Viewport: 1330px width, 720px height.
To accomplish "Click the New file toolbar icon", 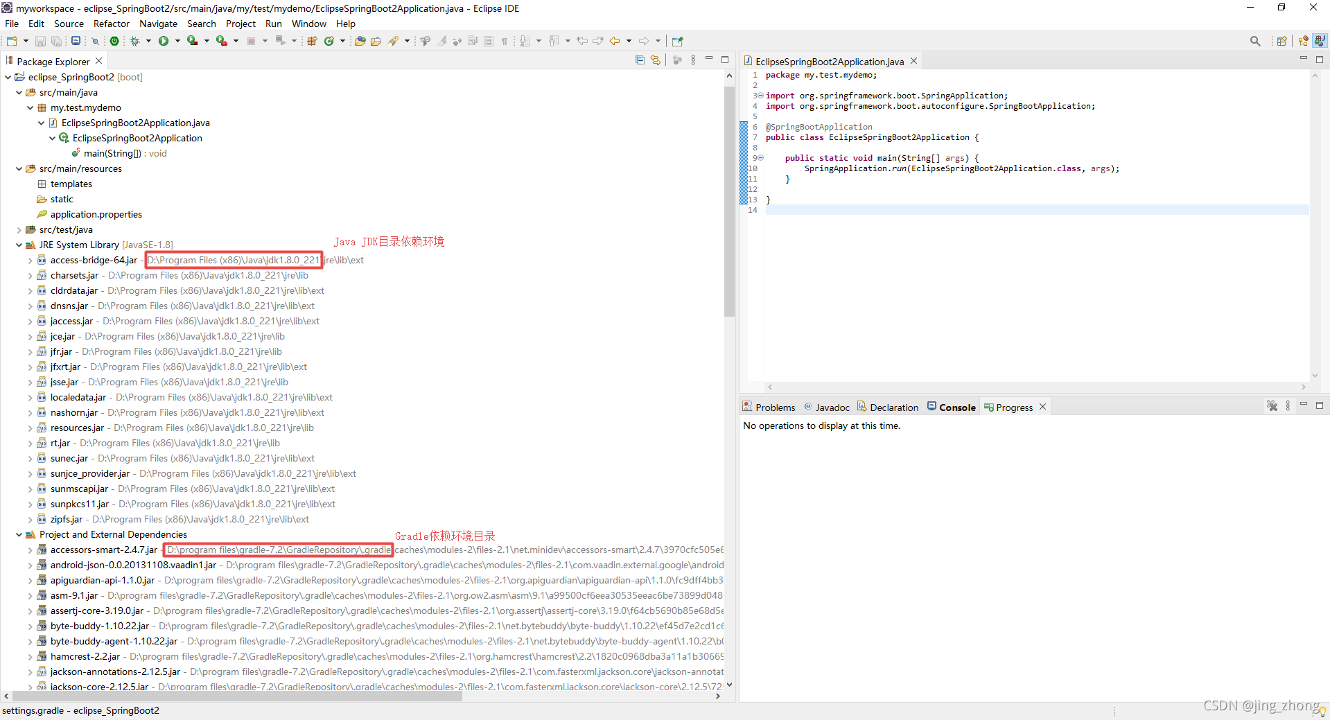I will [x=12, y=41].
